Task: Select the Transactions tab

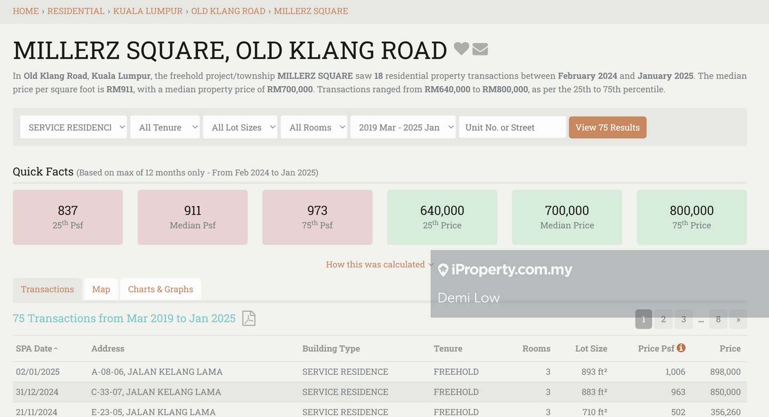Action: tap(48, 289)
